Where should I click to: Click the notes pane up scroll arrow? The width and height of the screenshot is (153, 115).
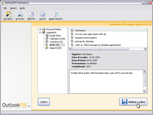click(x=144, y=72)
